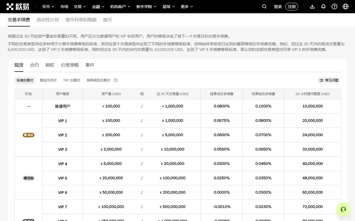This screenshot has height=221, width=355.
Task: Expand the 机构客户 dropdown menu
Action: [x=120, y=6]
